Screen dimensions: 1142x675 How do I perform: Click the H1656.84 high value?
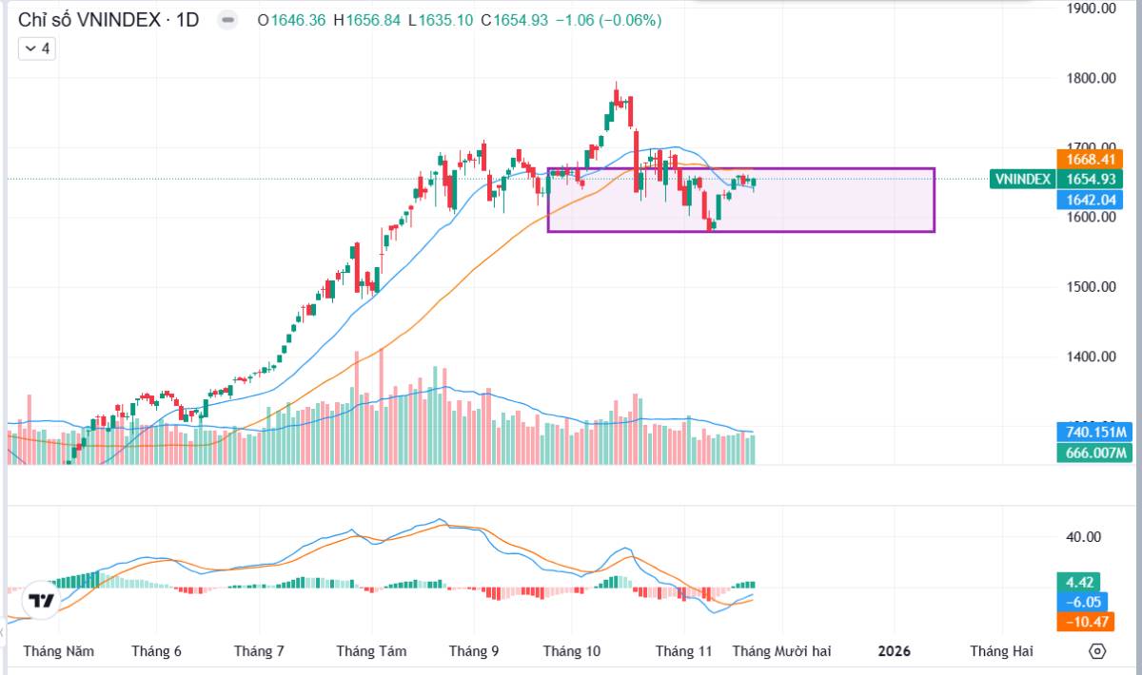[367, 20]
